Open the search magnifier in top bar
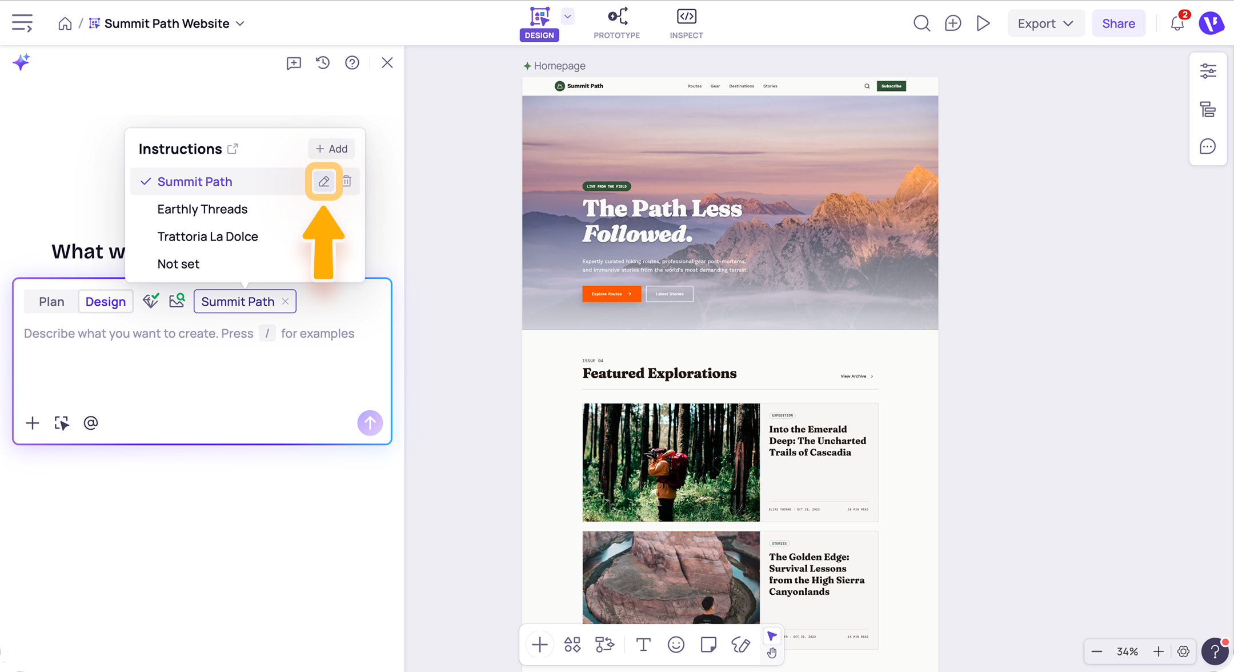1234x672 pixels. [922, 23]
